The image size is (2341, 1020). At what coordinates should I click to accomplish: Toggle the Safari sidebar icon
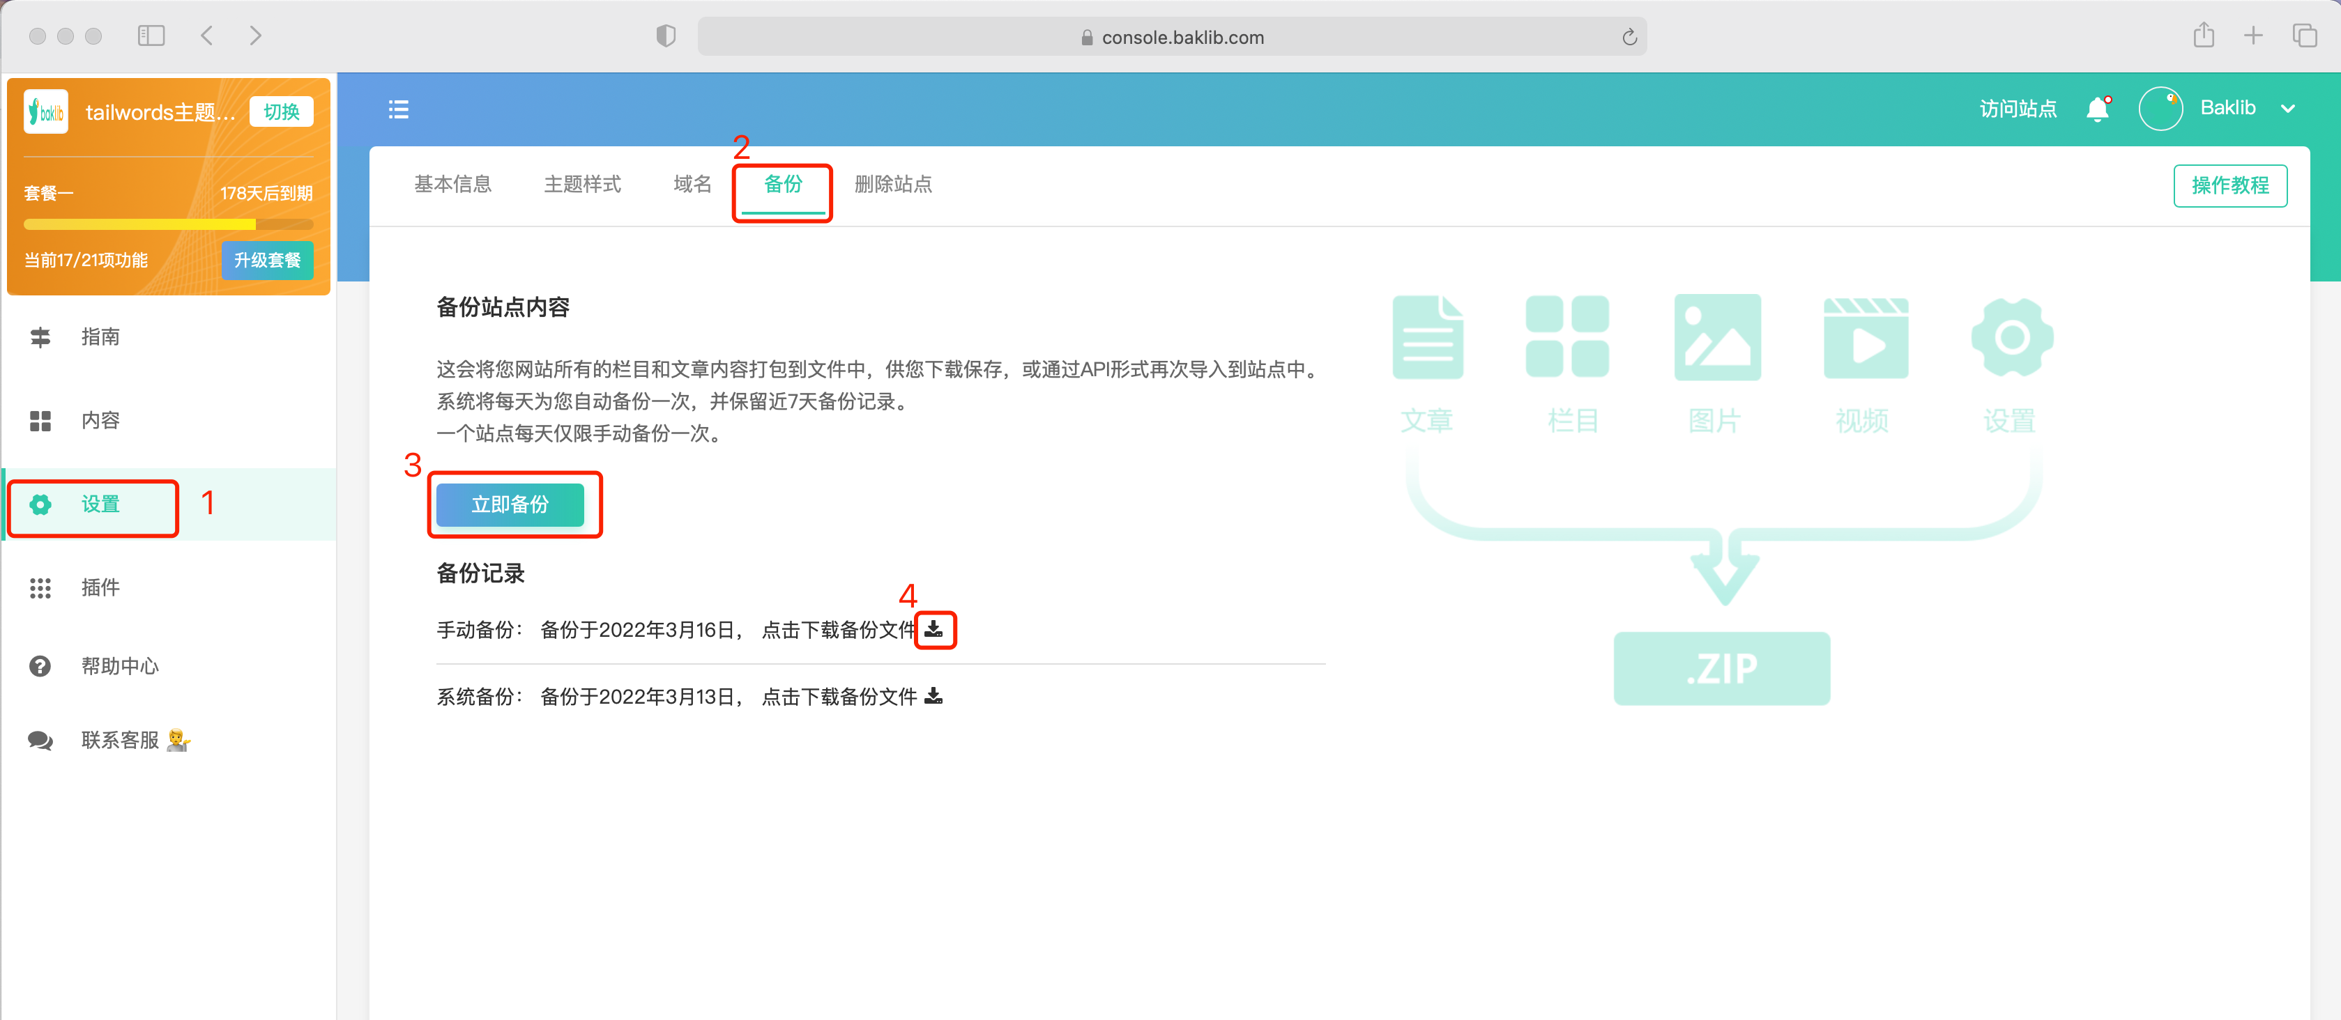[151, 36]
